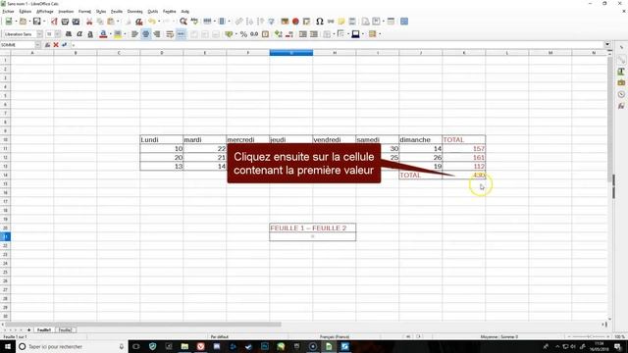Open the border style dropdown arrow

click(348, 34)
